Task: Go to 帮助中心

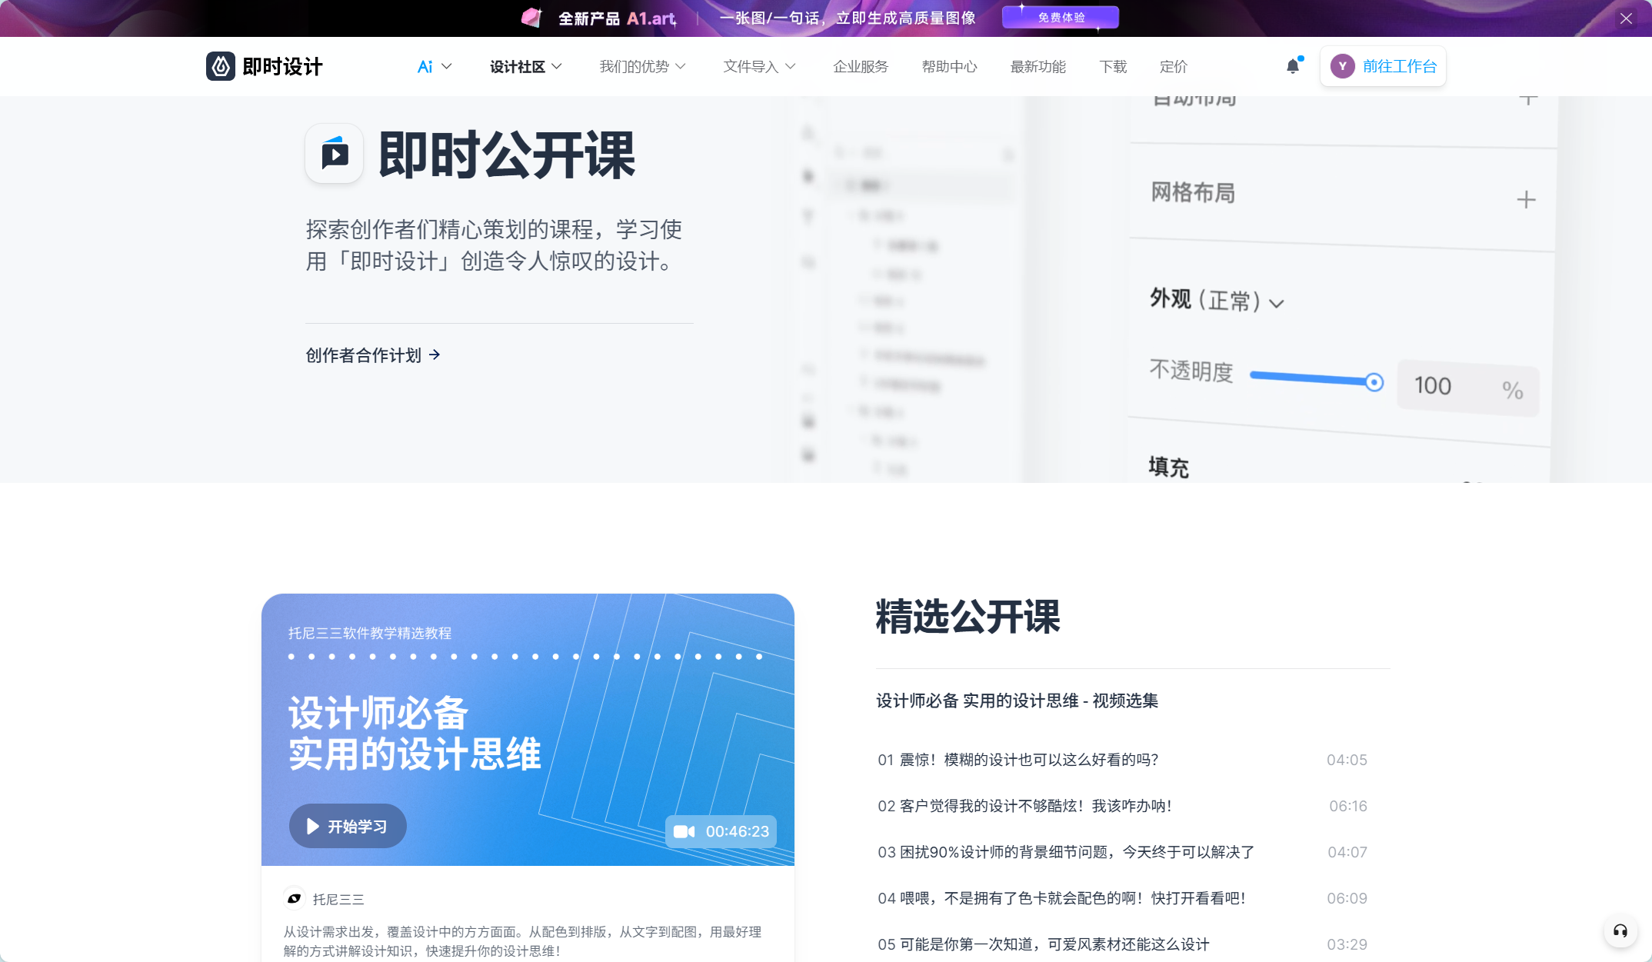Action: [950, 67]
